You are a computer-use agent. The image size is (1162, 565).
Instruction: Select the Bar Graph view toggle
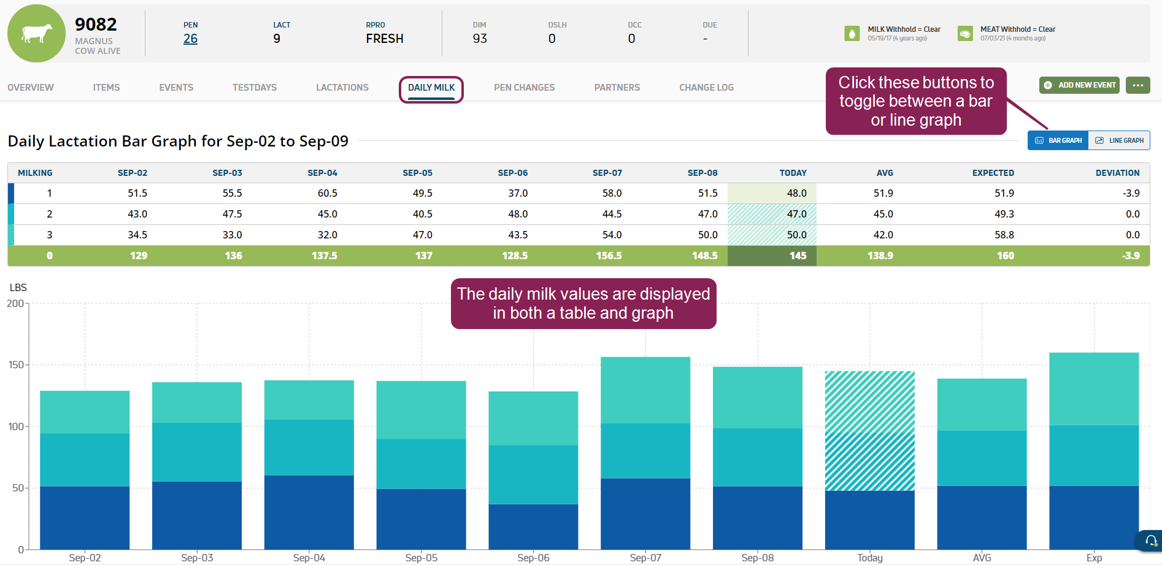pos(1058,140)
